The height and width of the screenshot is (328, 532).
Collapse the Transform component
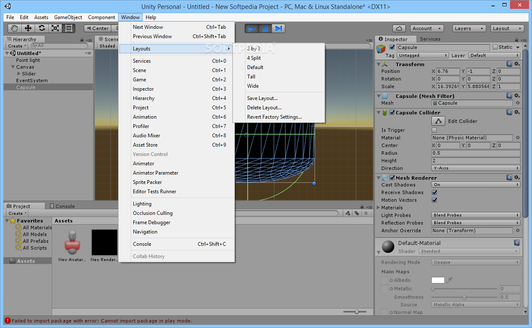click(x=378, y=64)
